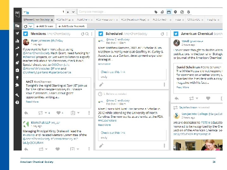
Task: Open the Insights trending arrow icon in sidebar
Action: pyautogui.click(x=17, y=48)
